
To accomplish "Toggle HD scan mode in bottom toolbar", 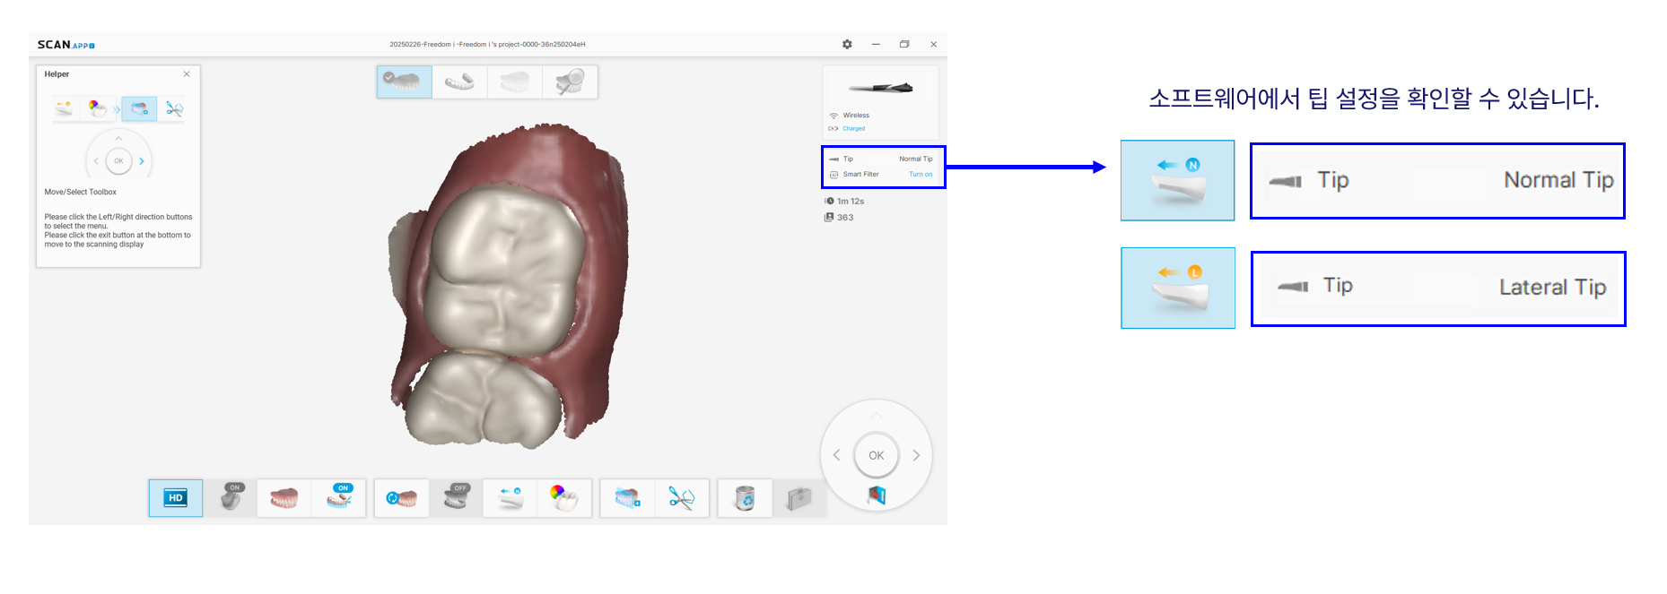I will 176,498.
